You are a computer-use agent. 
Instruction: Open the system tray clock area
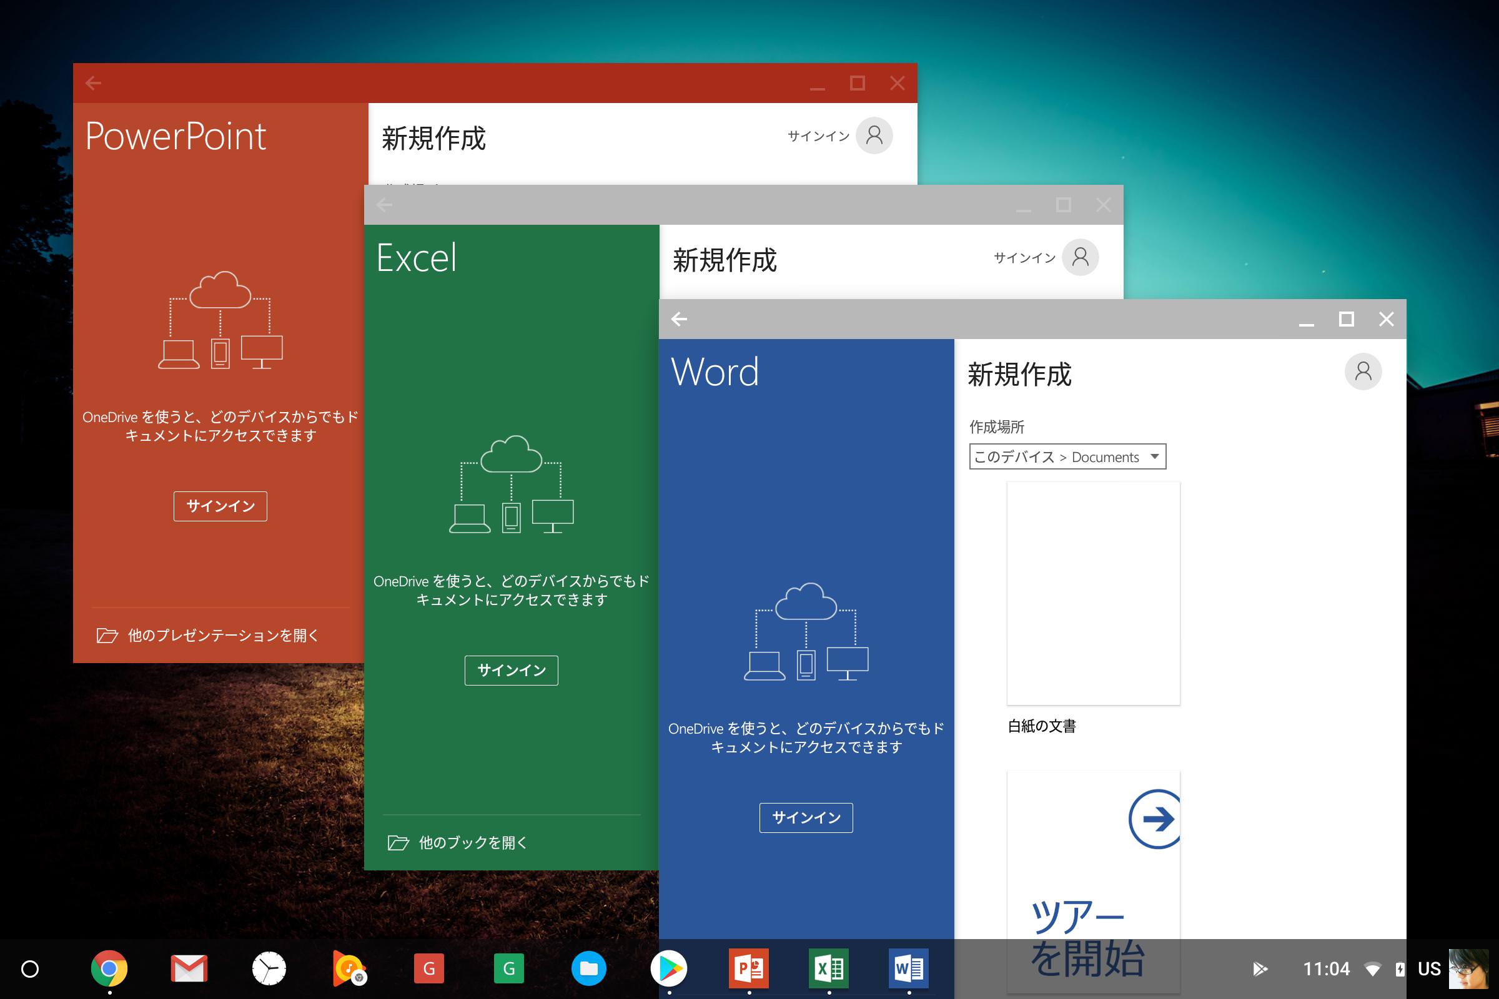[x=1326, y=969]
